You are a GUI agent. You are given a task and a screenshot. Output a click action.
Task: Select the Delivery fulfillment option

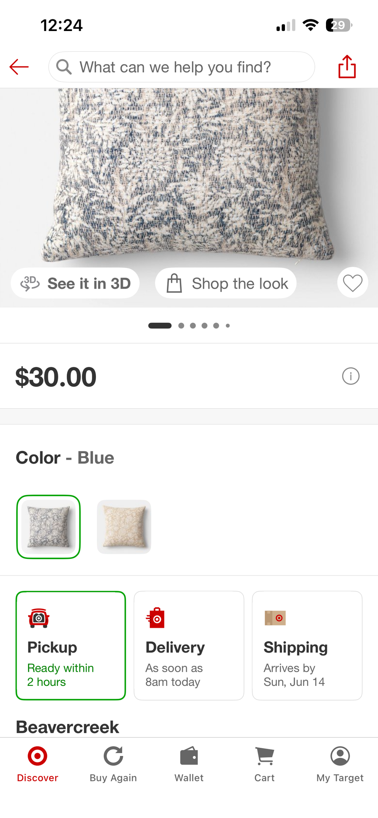pos(189,645)
